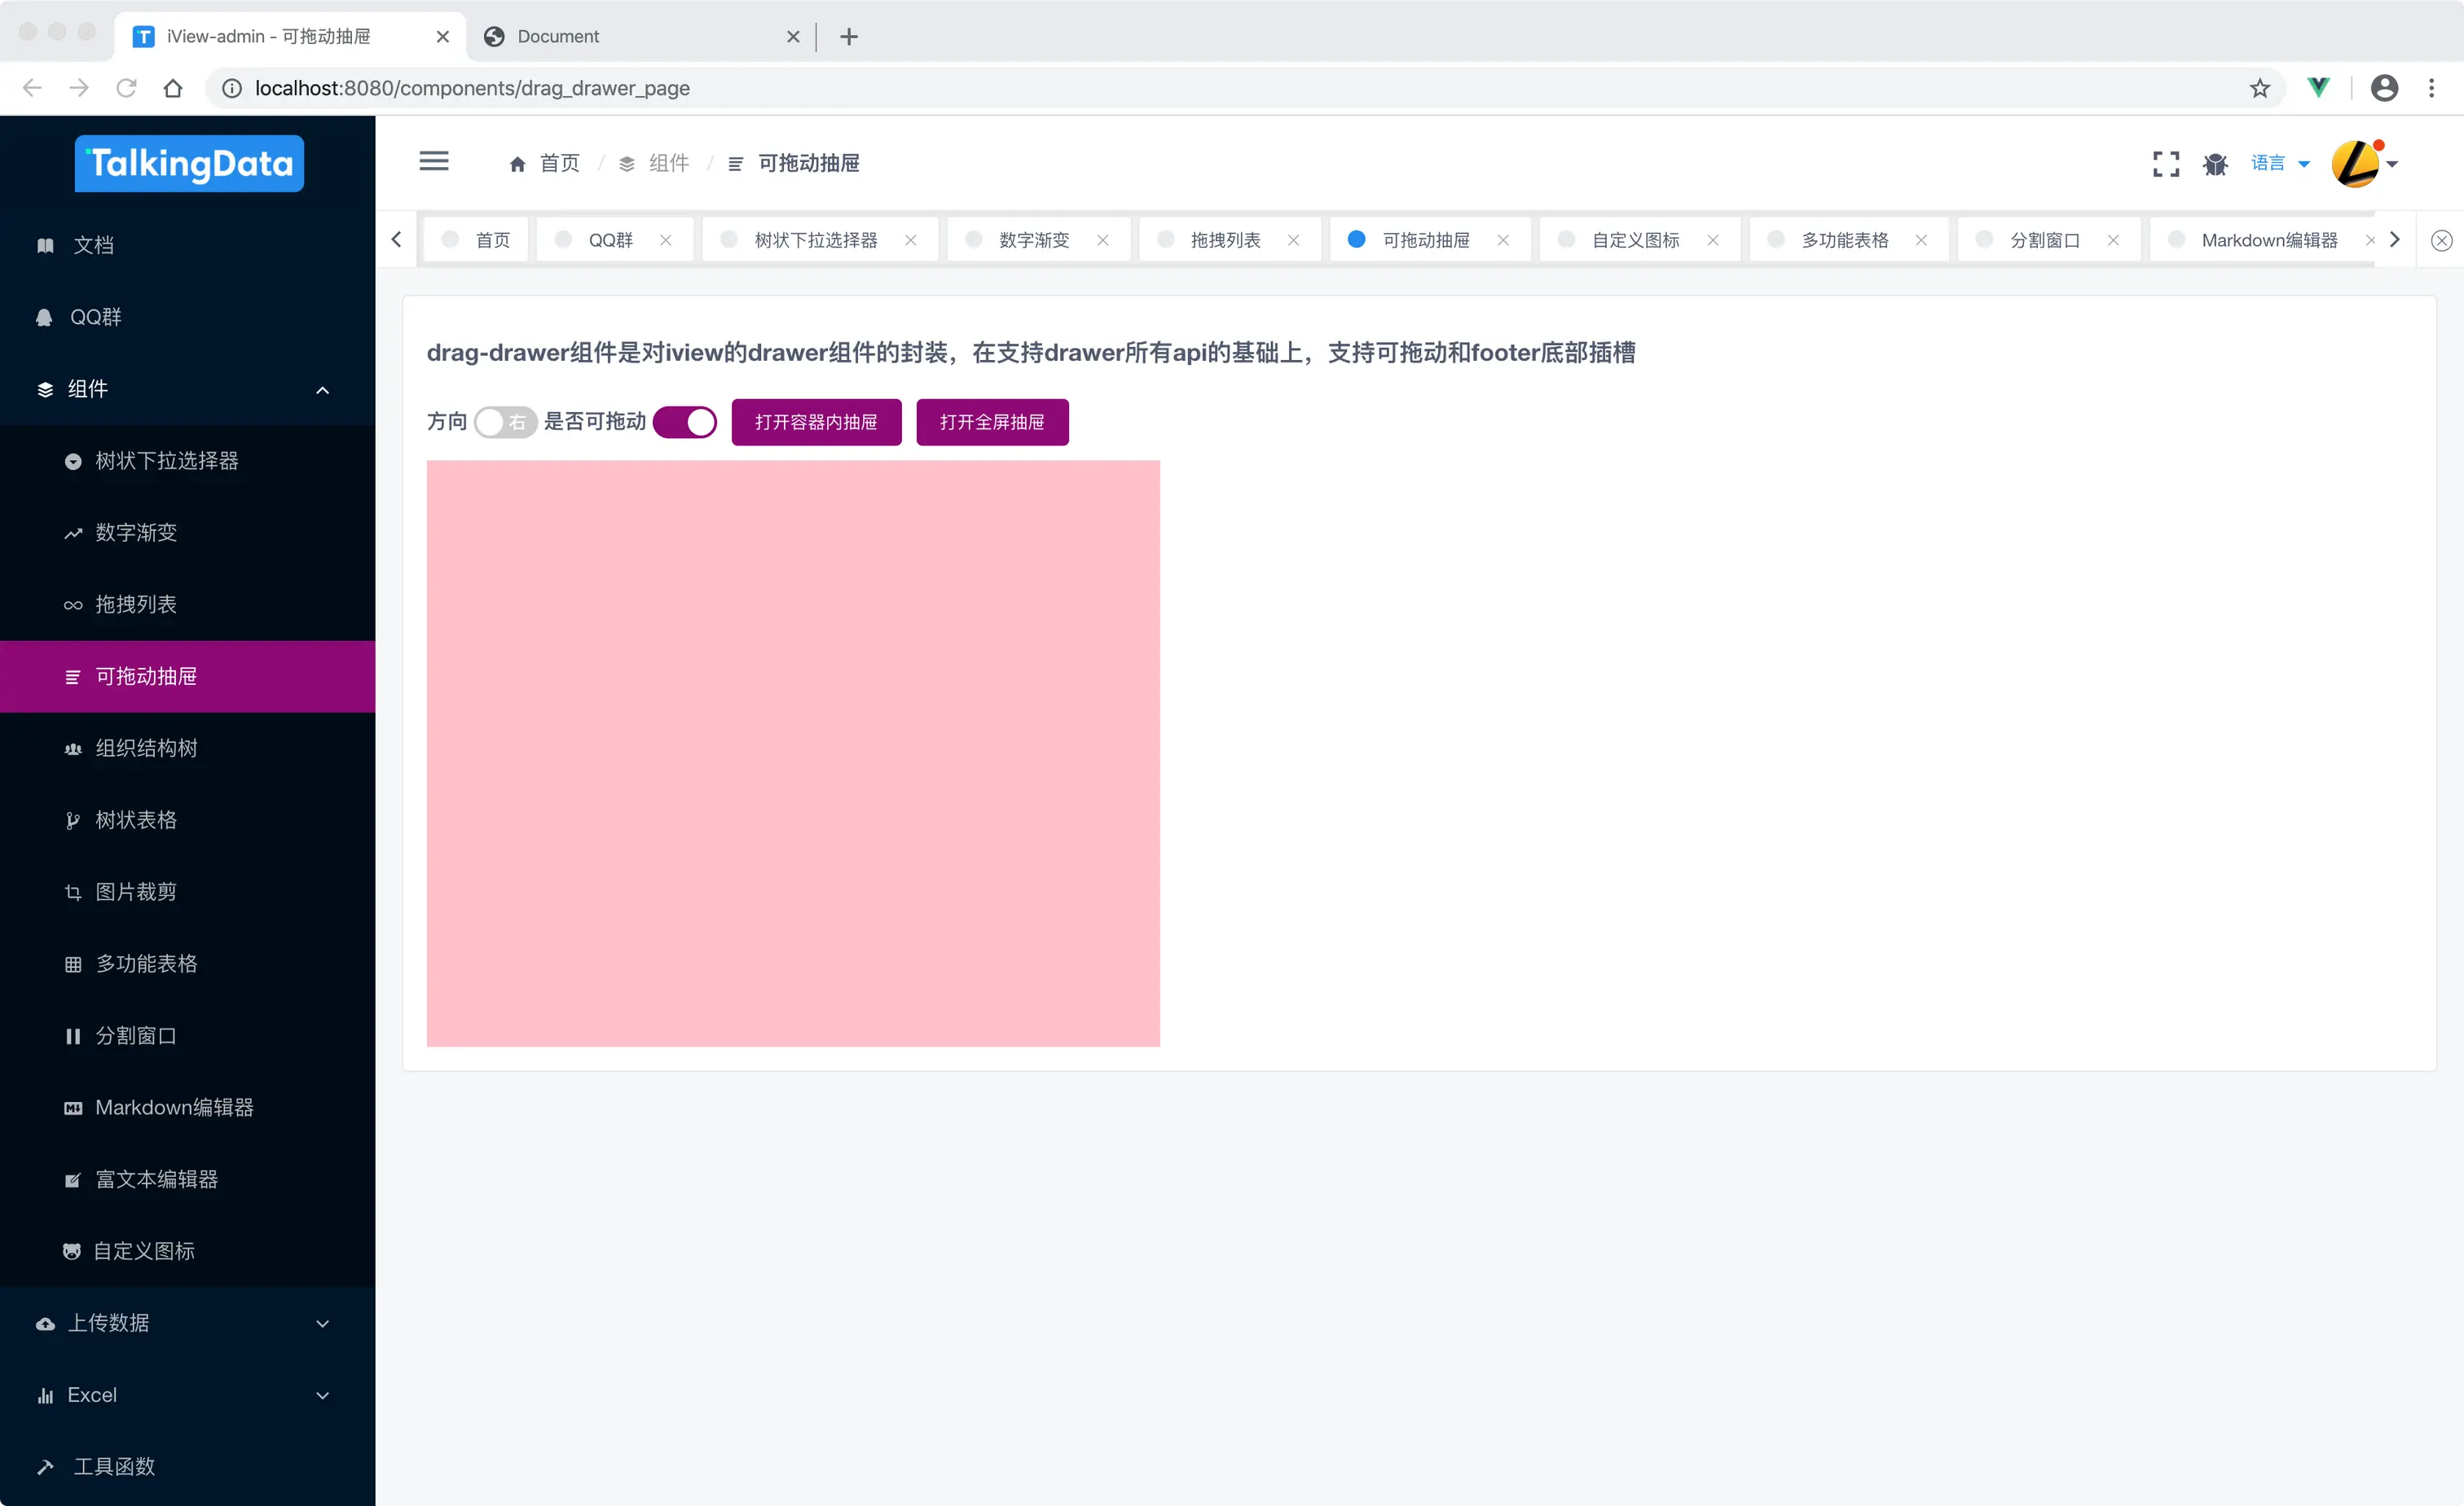
Task: Select 树状表格 in the sidebar
Action: (x=139, y=819)
